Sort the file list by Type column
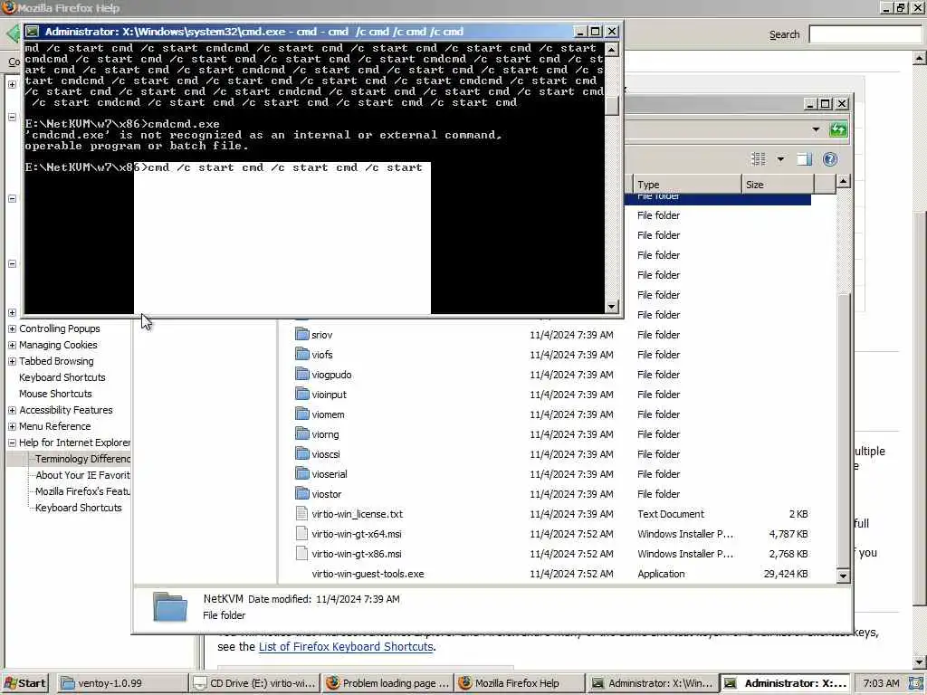 [687, 185]
